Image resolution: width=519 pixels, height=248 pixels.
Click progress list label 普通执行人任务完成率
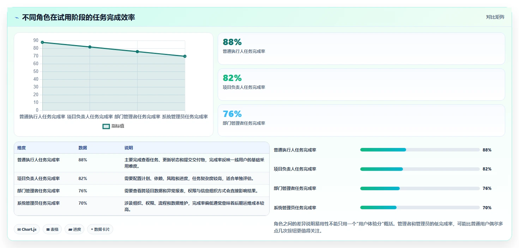(x=295, y=150)
